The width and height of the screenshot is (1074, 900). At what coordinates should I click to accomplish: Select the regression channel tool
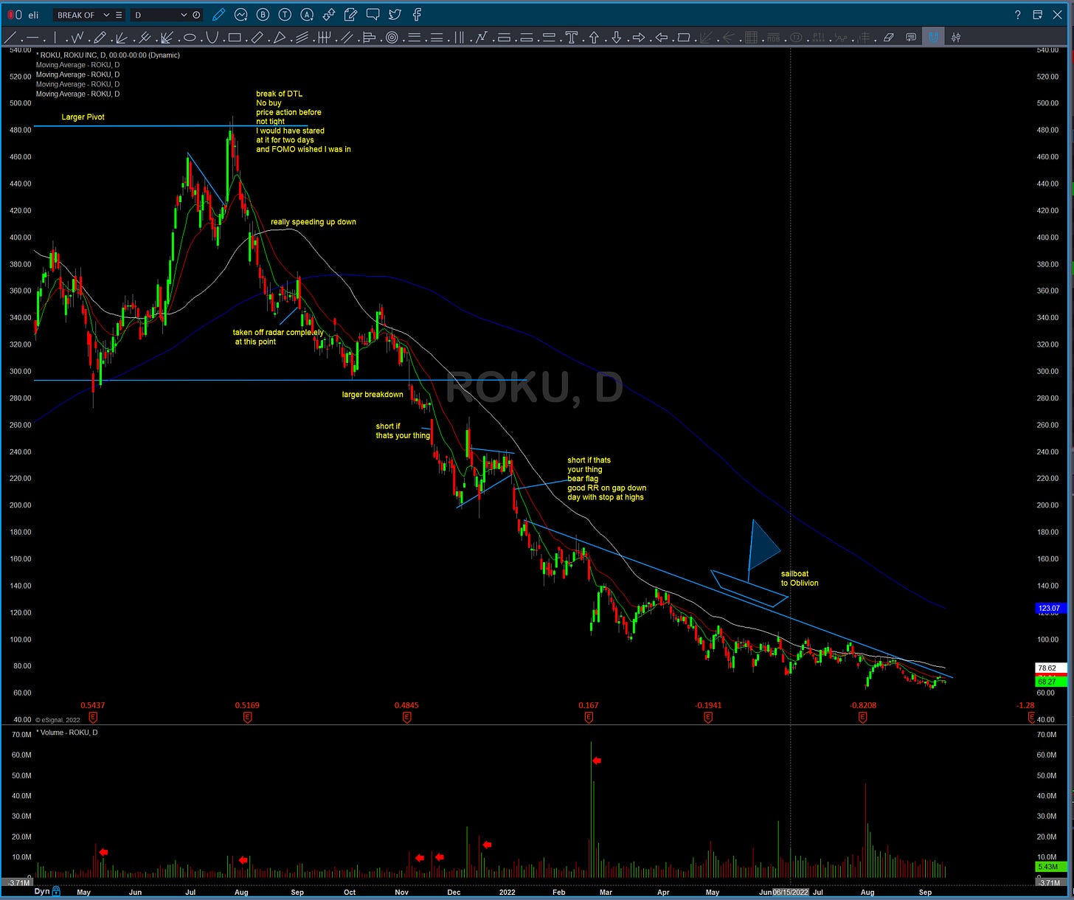click(x=302, y=37)
